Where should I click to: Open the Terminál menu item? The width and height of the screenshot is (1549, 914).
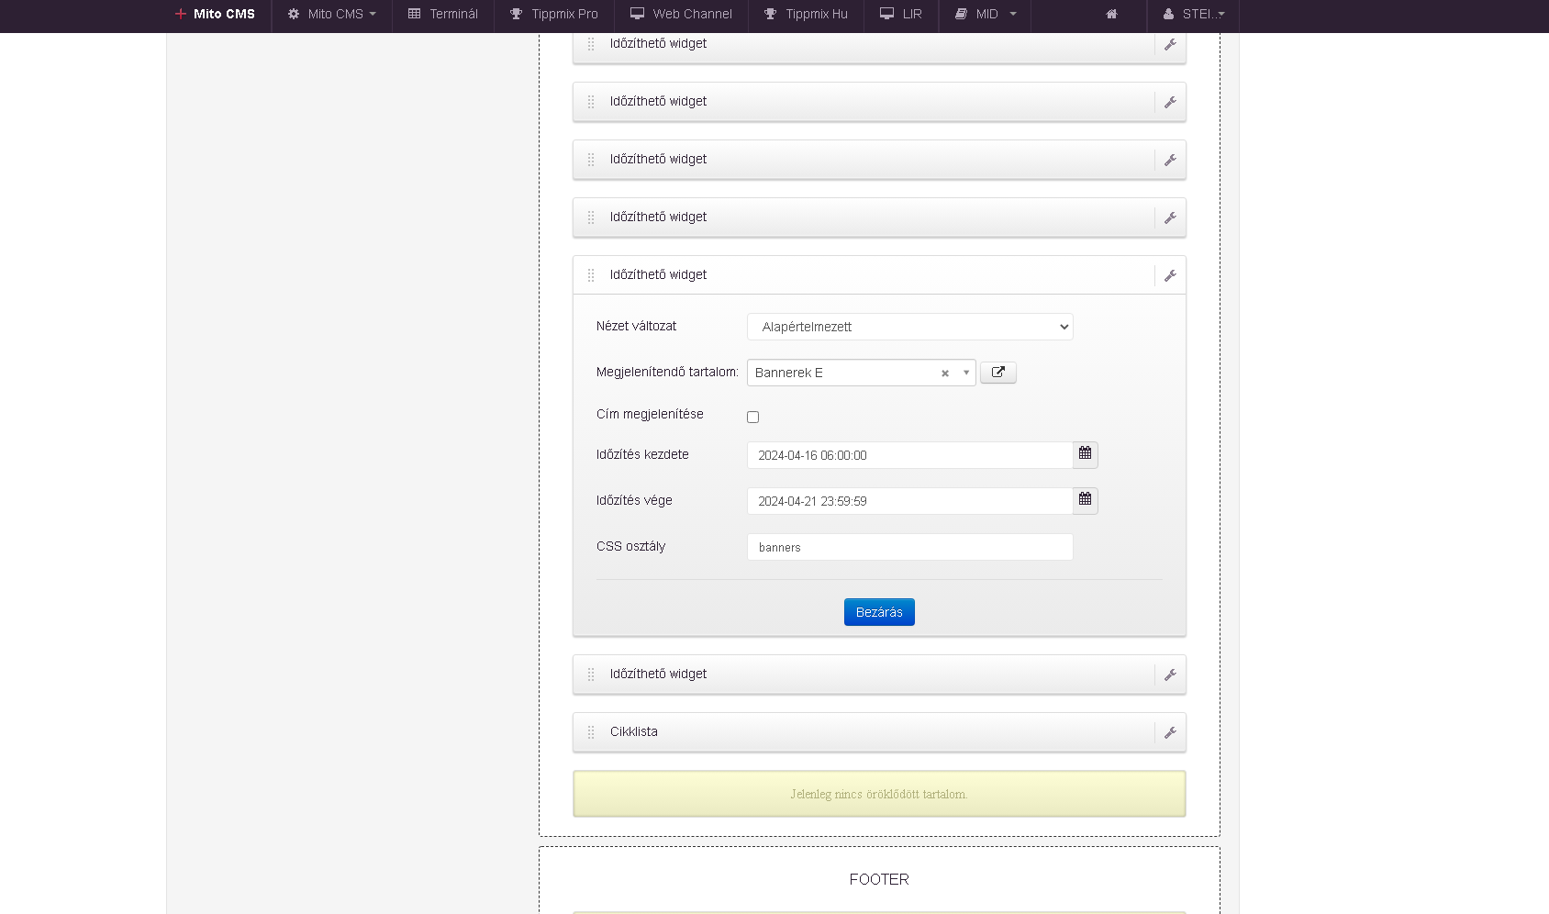443,15
